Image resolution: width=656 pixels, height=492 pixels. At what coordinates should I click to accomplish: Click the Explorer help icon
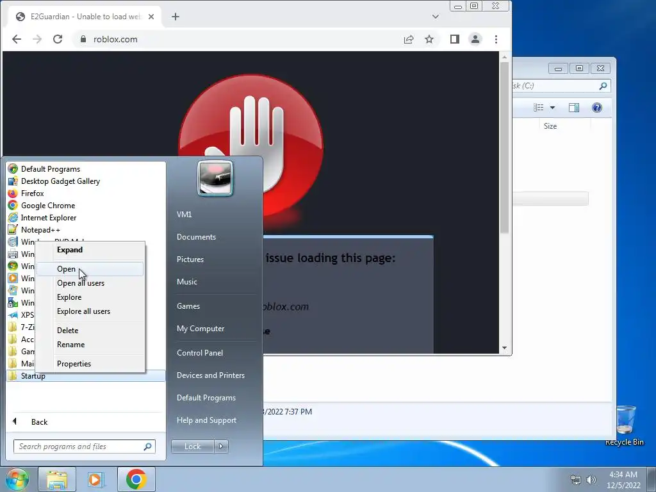point(597,108)
